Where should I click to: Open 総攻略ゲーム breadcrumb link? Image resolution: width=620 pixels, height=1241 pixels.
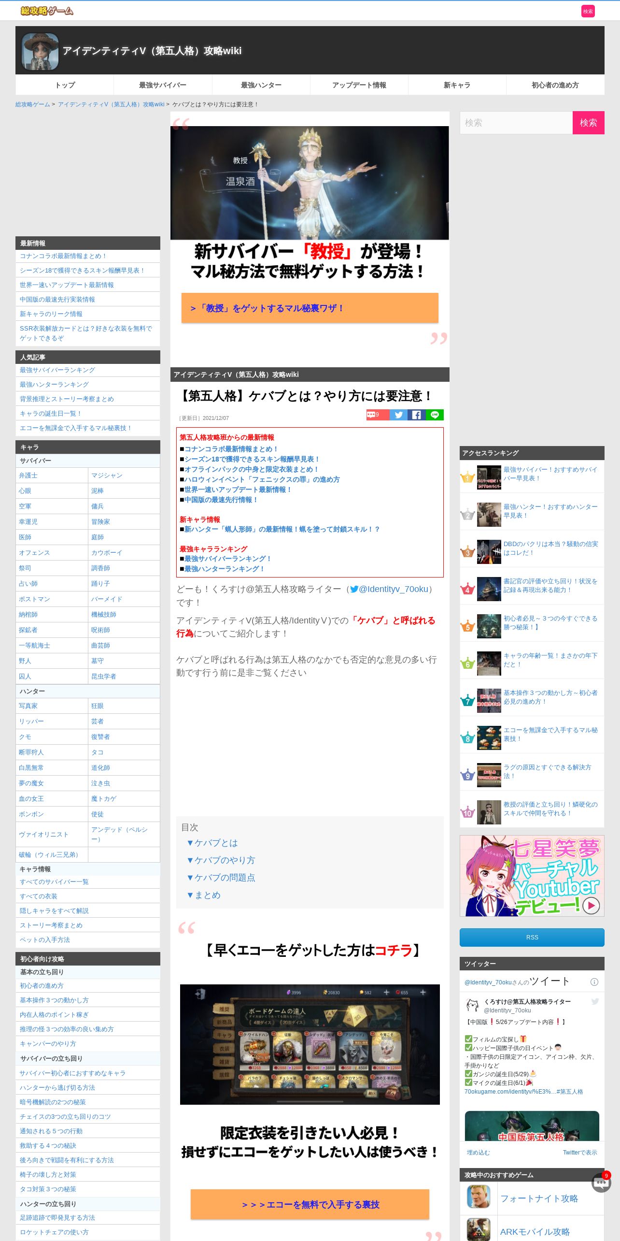click(32, 104)
